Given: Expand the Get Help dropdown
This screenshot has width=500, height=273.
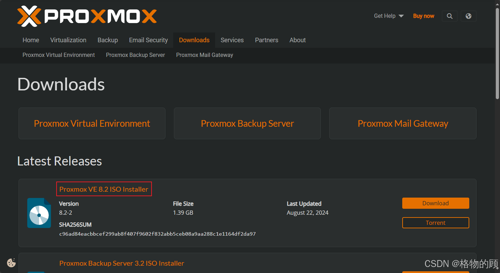Looking at the screenshot, I should [x=389, y=16].
